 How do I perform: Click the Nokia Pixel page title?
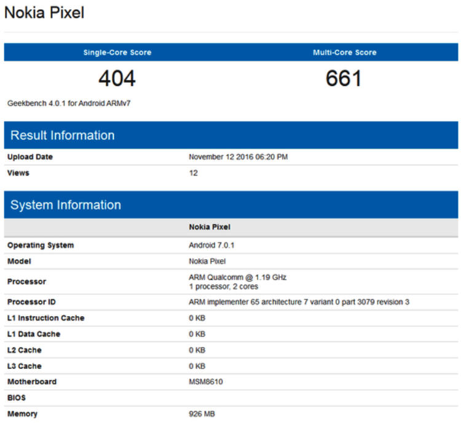[44, 12]
